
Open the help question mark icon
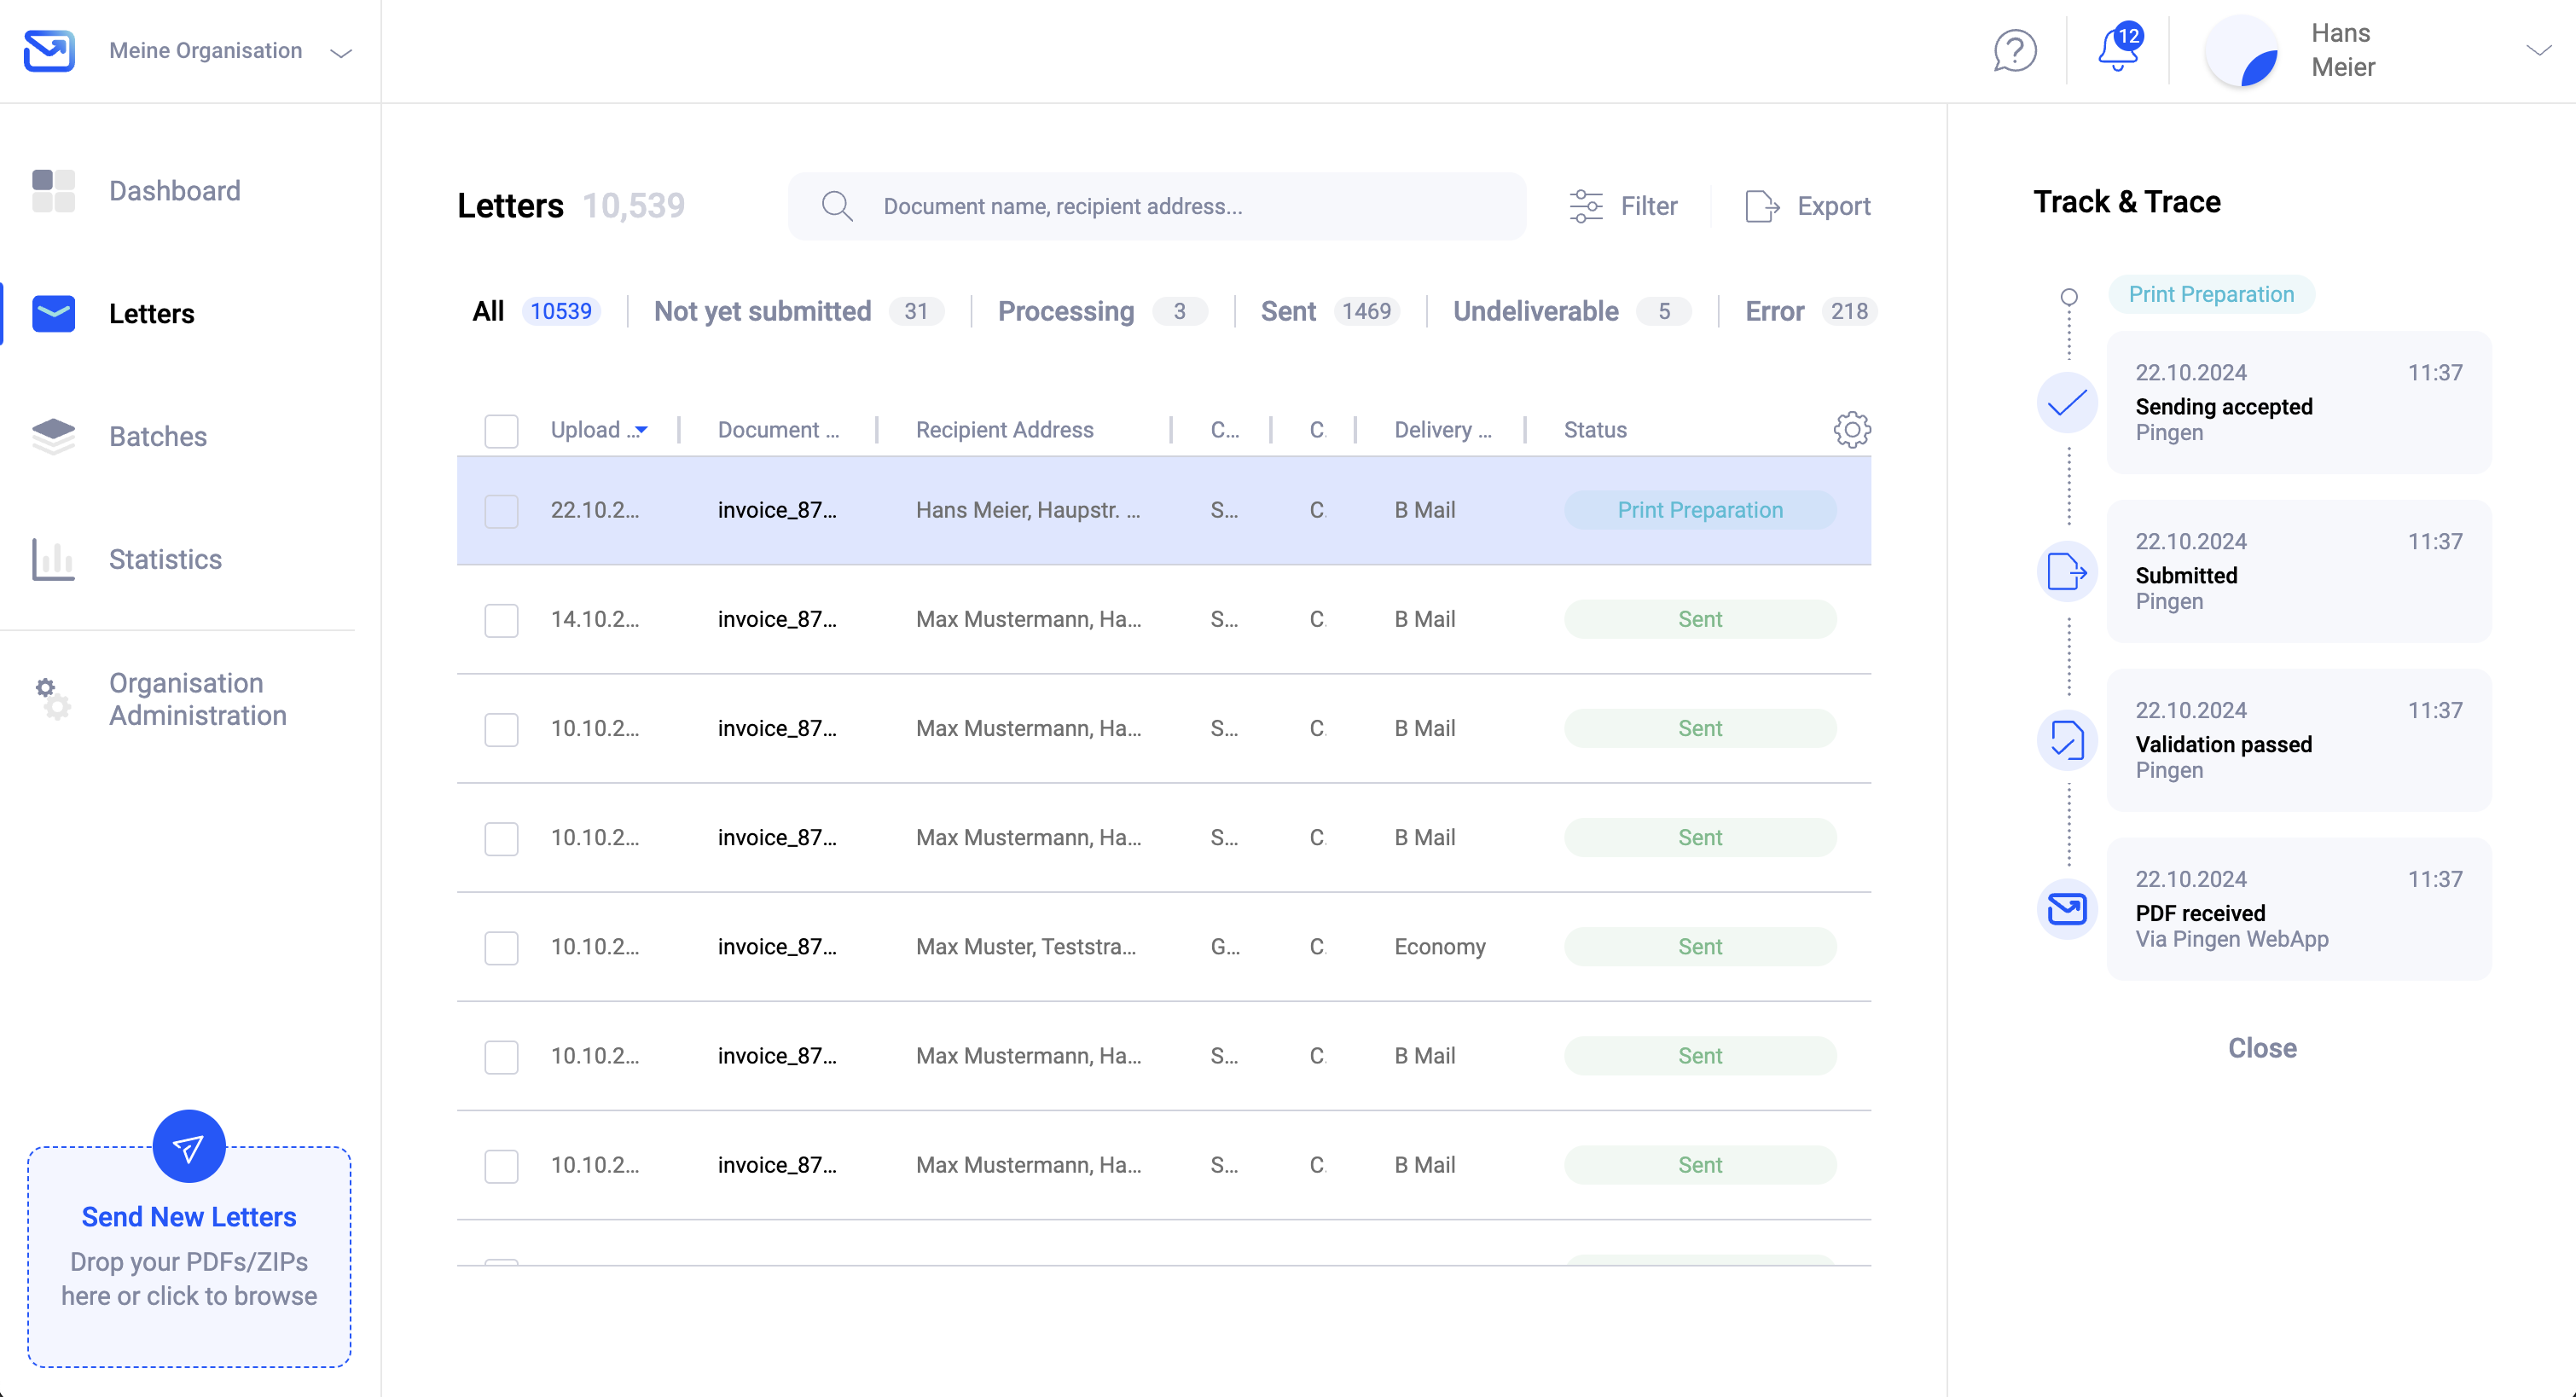(2015, 50)
